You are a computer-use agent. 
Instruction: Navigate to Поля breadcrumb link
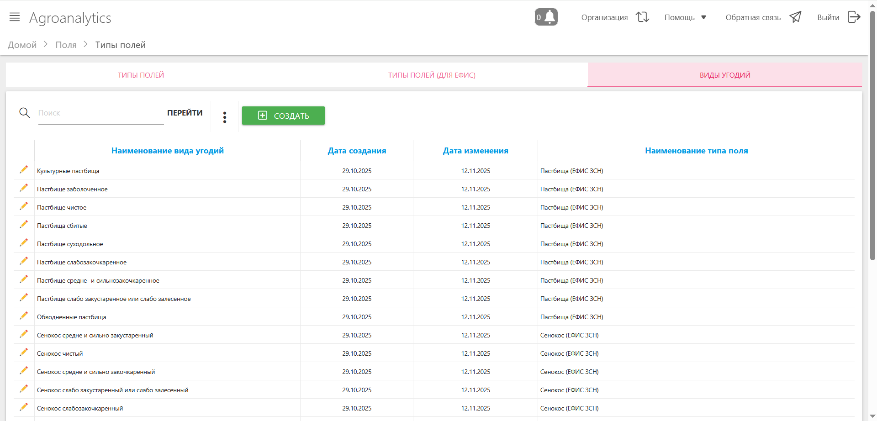click(66, 45)
